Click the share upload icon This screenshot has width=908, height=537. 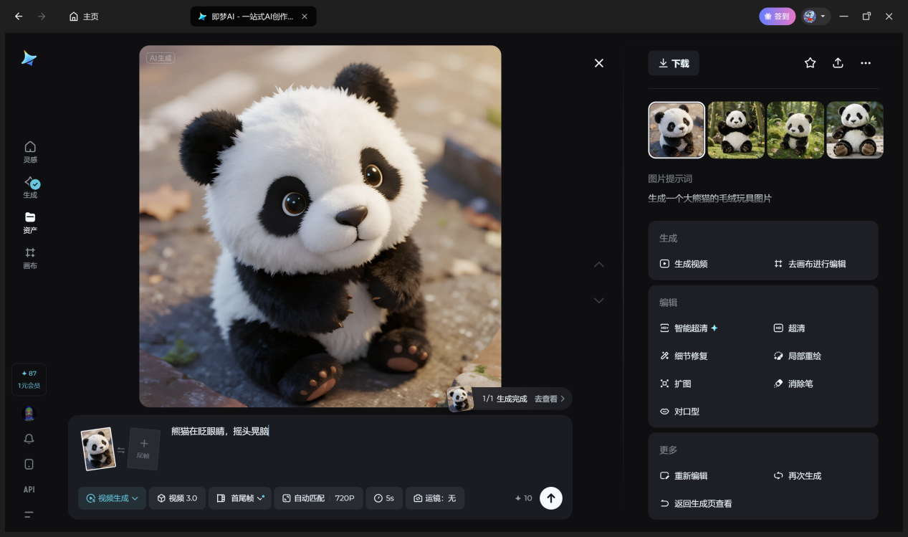pos(838,63)
